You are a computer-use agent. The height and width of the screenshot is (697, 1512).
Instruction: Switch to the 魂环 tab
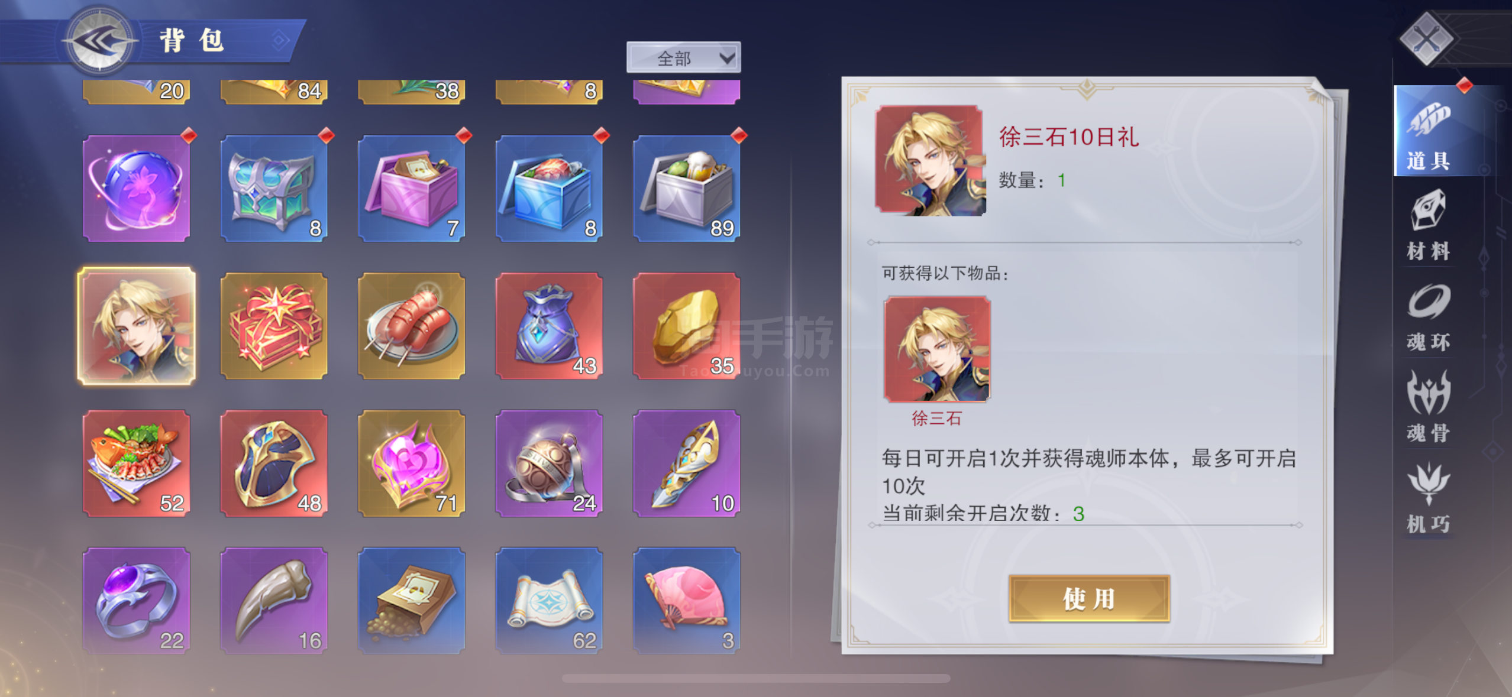[1428, 317]
